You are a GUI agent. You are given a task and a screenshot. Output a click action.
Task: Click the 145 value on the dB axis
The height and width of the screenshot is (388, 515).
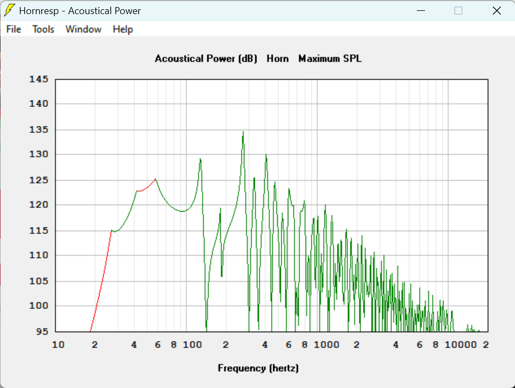point(38,79)
